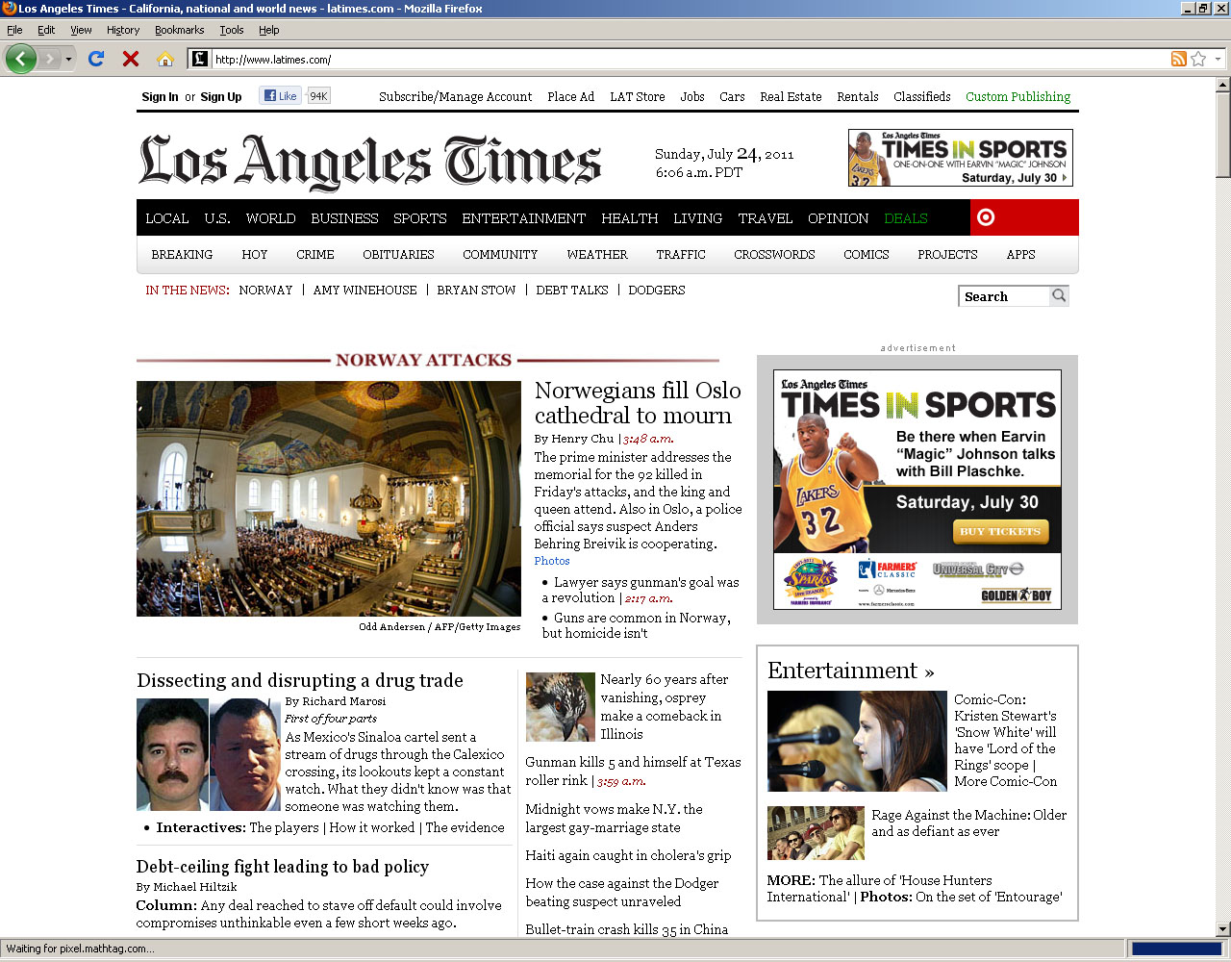Viewport: 1231px width, 962px height.
Task: Open the Tools menu
Action: click(232, 30)
